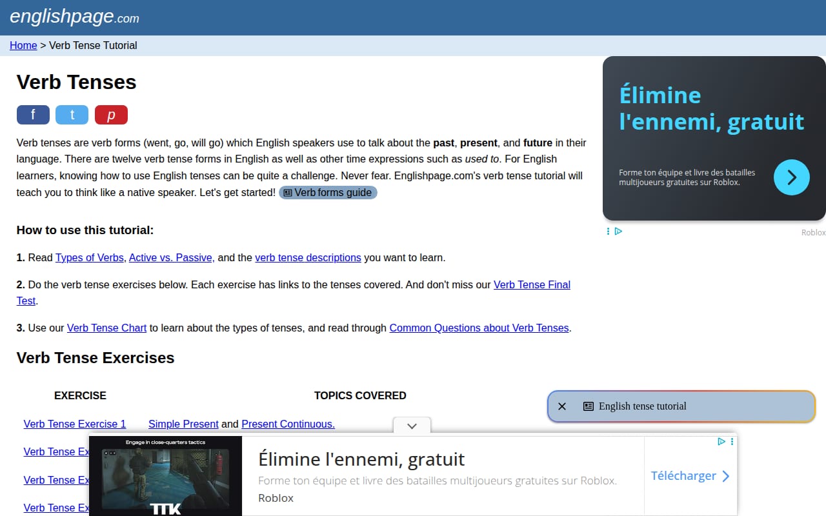Click Verb Tense Tutorial breadcrumb text
Viewport: 826px width, 516px height.
(93, 45)
